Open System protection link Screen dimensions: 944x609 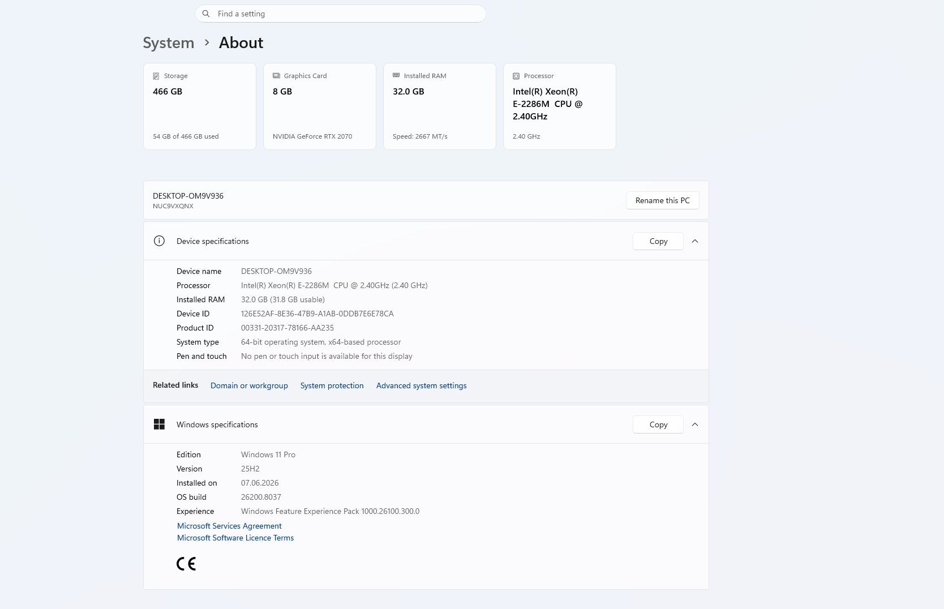[332, 385]
